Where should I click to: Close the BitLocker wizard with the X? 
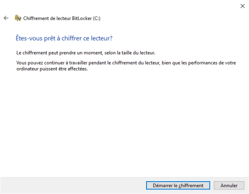click(x=242, y=6)
